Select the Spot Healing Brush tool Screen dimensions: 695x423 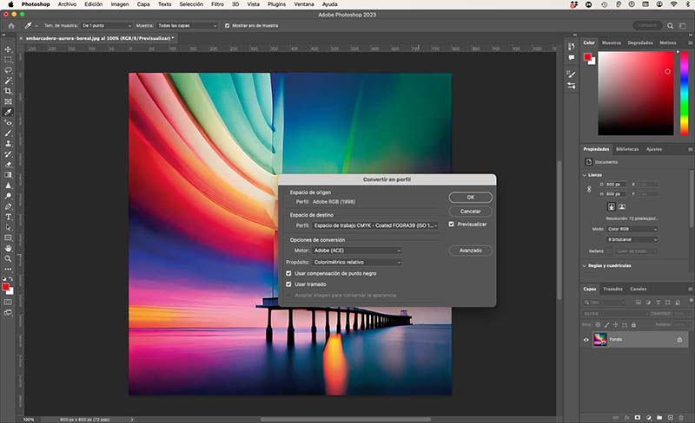[x=8, y=122]
